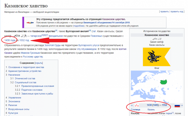Click the merge arrows icon in notice

[30, 23]
